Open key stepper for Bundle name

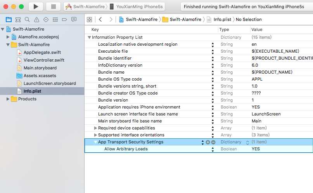tap(213, 72)
